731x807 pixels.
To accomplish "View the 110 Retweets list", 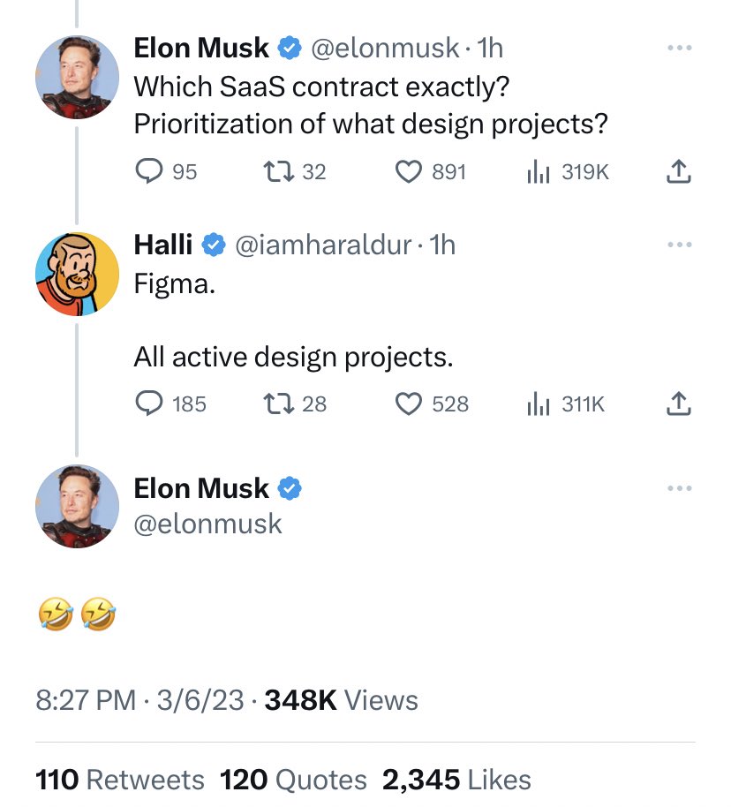I will point(120,780).
